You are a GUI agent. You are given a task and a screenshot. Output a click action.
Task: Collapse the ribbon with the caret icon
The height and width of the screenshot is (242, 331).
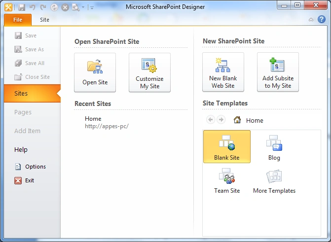click(311, 20)
